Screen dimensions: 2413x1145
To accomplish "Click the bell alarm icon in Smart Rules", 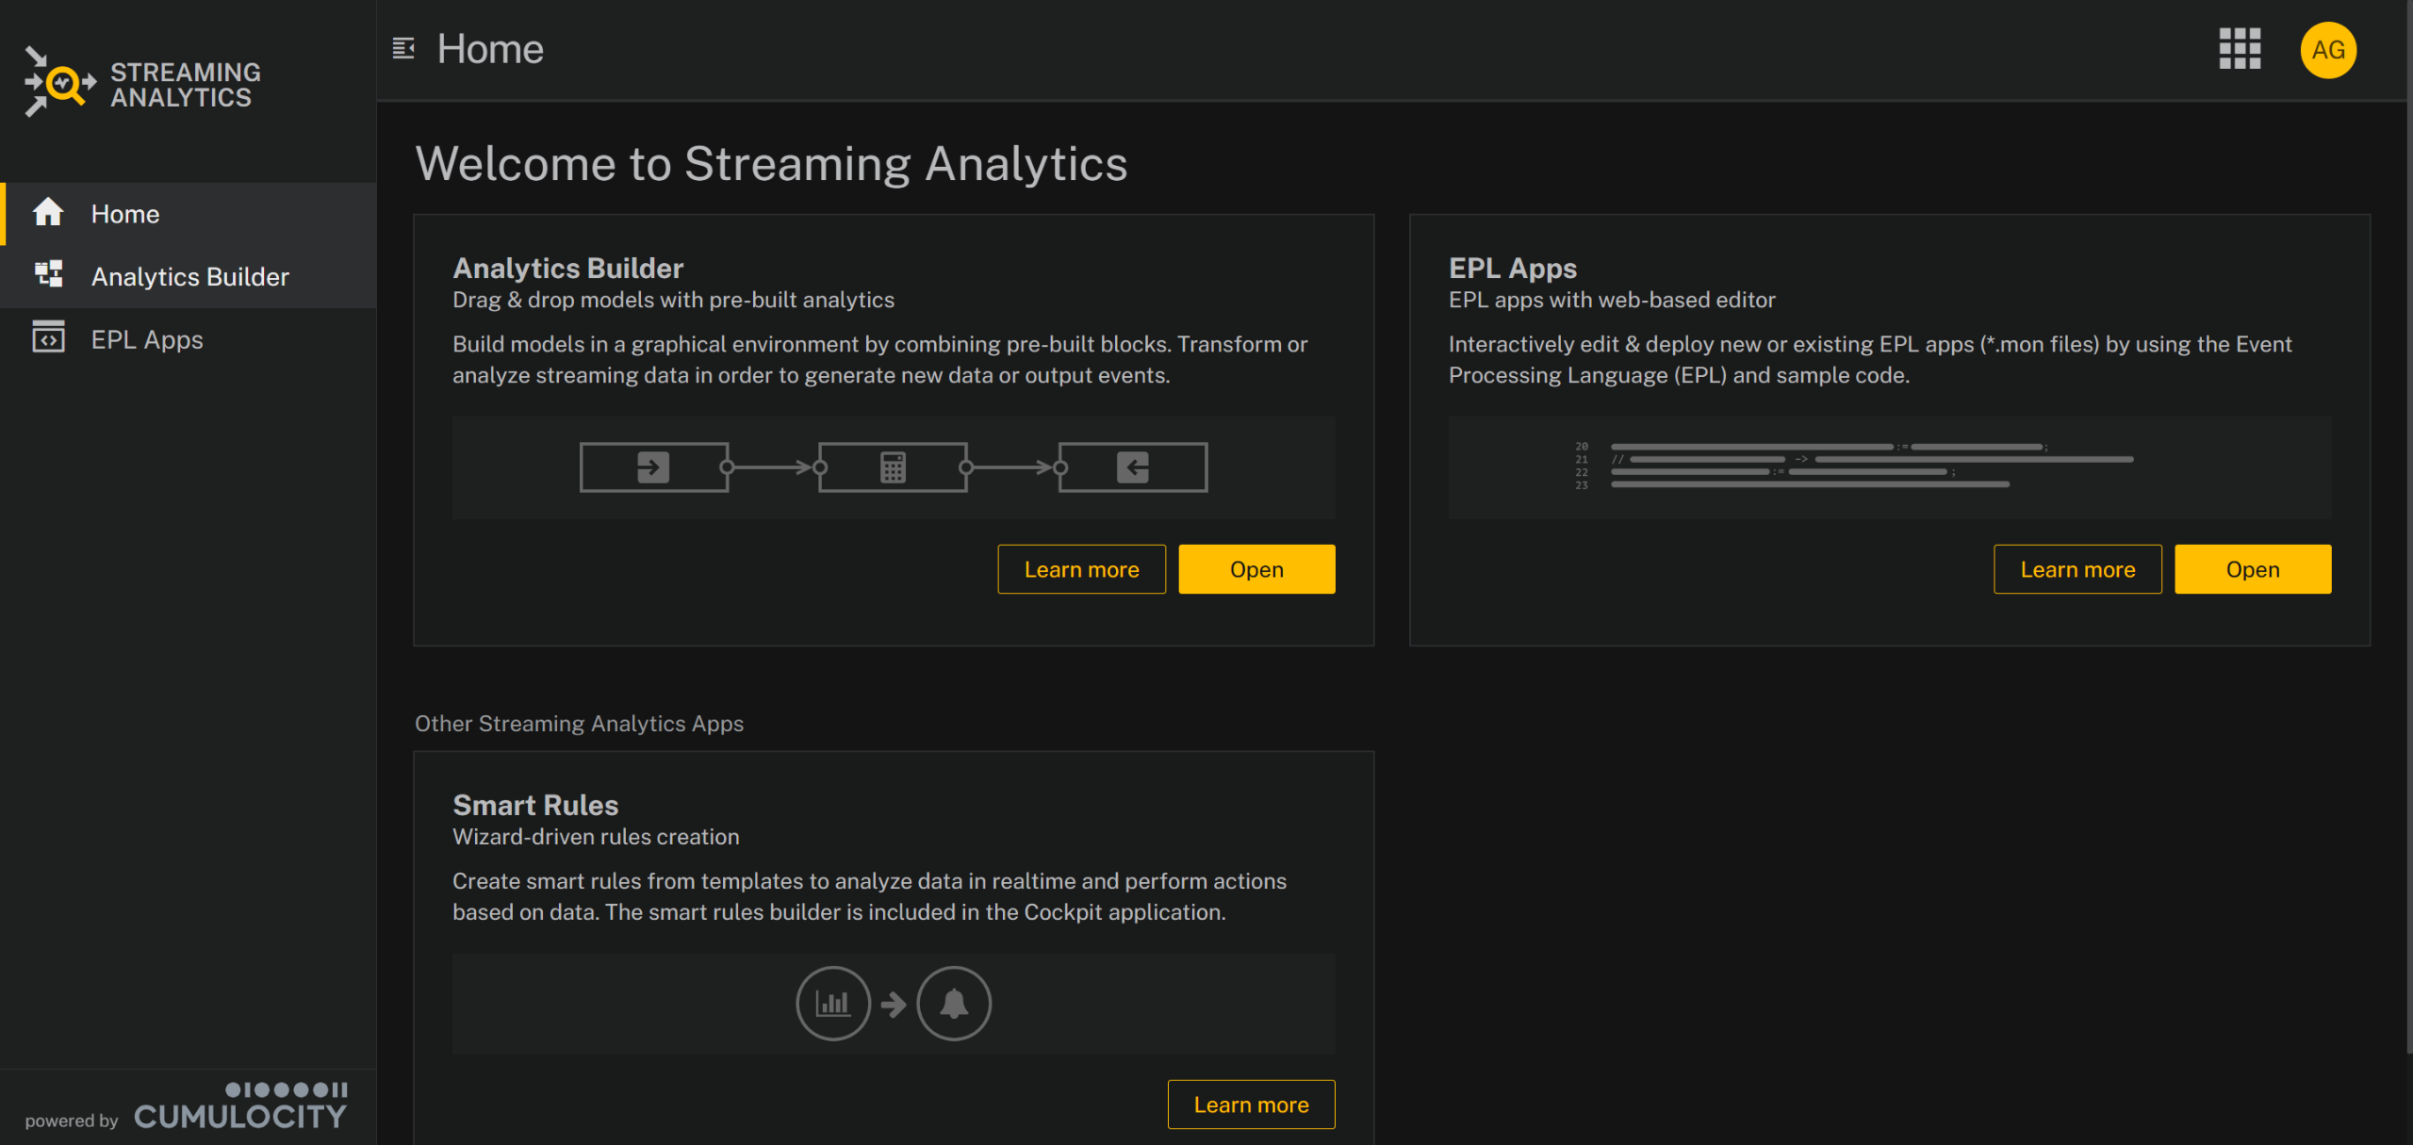I will pyautogui.click(x=954, y=1004).
